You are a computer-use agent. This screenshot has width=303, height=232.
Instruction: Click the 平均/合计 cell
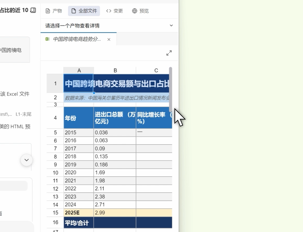79,223
